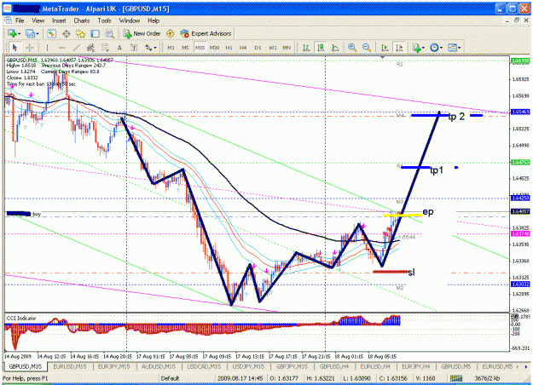Switch to the USDCAD,M15 chart tab
Screen dimensions: 533x385
[204, 366]
